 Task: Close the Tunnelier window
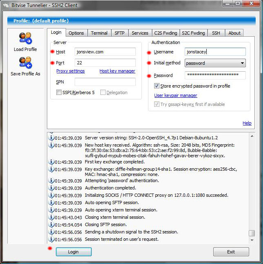pos(251,3)
